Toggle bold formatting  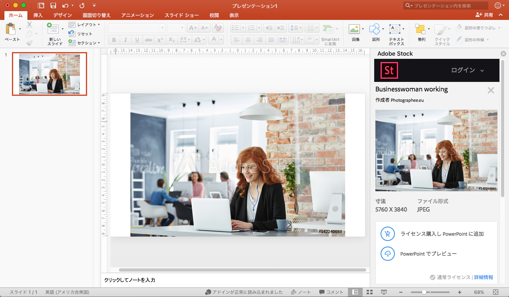point(114,40)
